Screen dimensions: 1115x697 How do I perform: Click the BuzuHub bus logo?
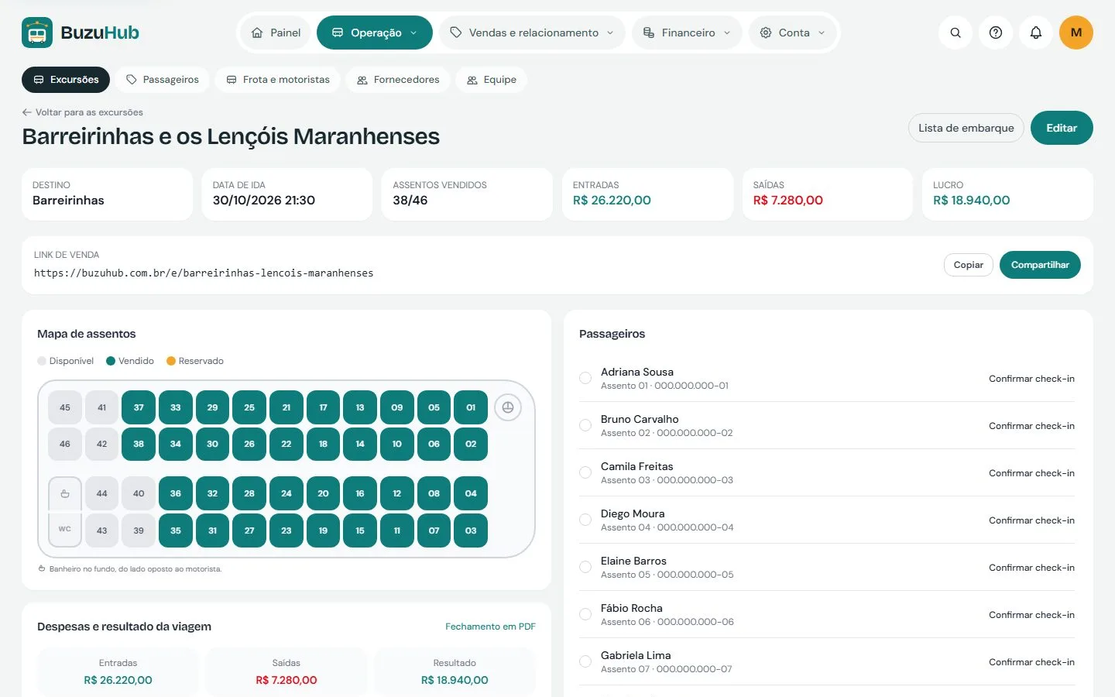(37, 33)
